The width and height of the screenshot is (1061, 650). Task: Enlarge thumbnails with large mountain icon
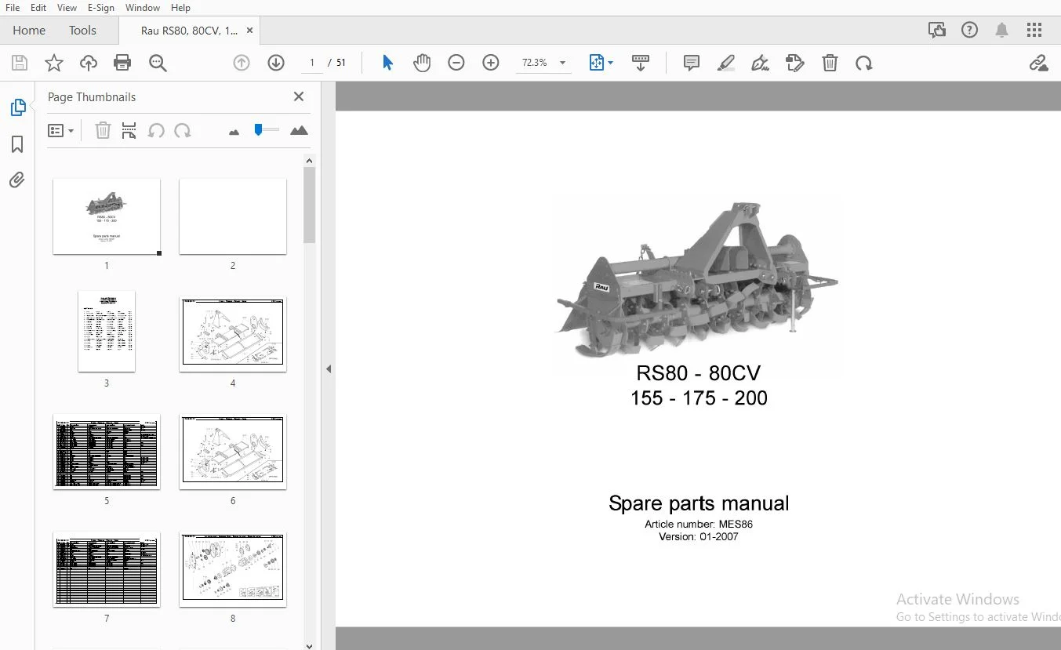pyautogui.click(x=299, y=130)
